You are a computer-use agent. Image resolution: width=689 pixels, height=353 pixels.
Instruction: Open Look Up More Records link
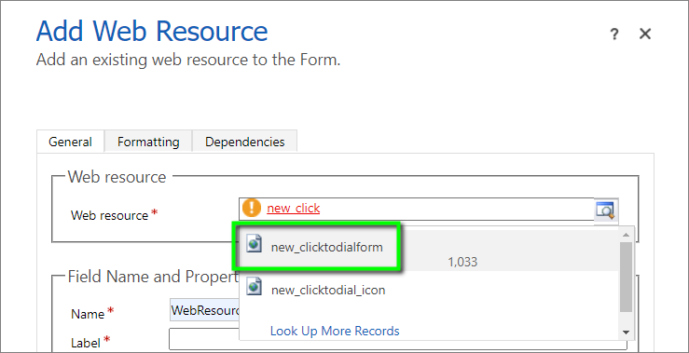[335, 331]
